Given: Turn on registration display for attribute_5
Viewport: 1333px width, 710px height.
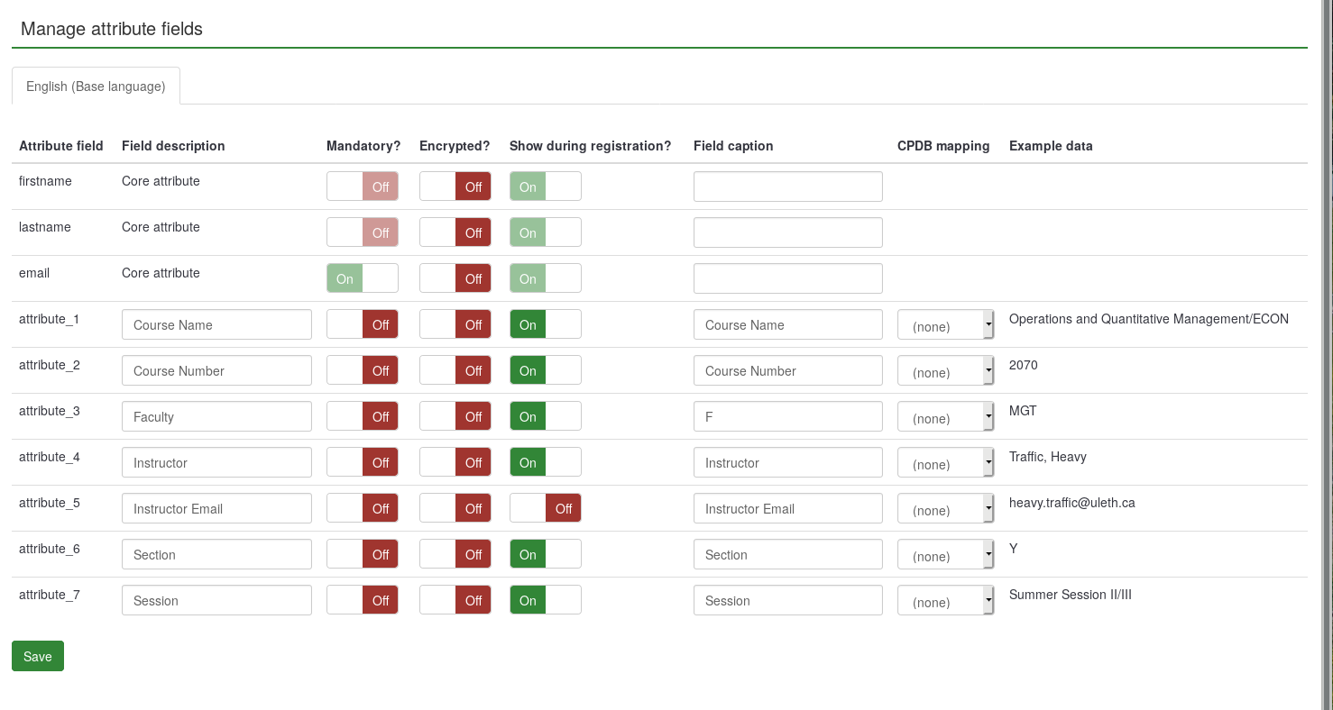Looking at the screenshot, I should pyautogui.click(x=545, y=508).
